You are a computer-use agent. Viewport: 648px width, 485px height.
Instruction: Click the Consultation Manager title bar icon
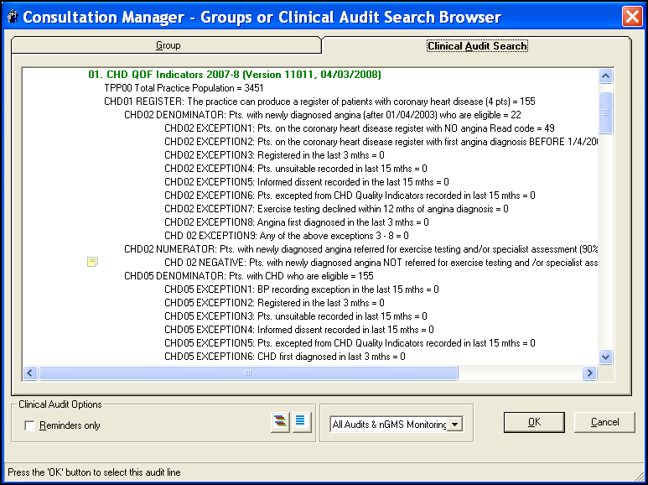click(x=11, y=18)
